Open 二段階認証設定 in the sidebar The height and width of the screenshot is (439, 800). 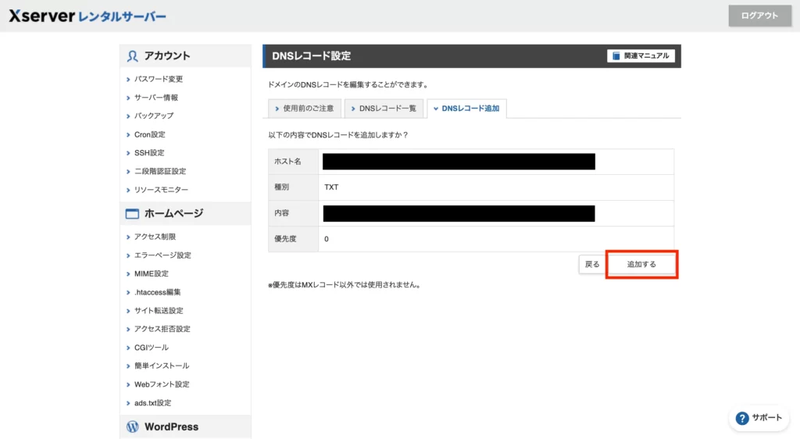click(159, 171)
